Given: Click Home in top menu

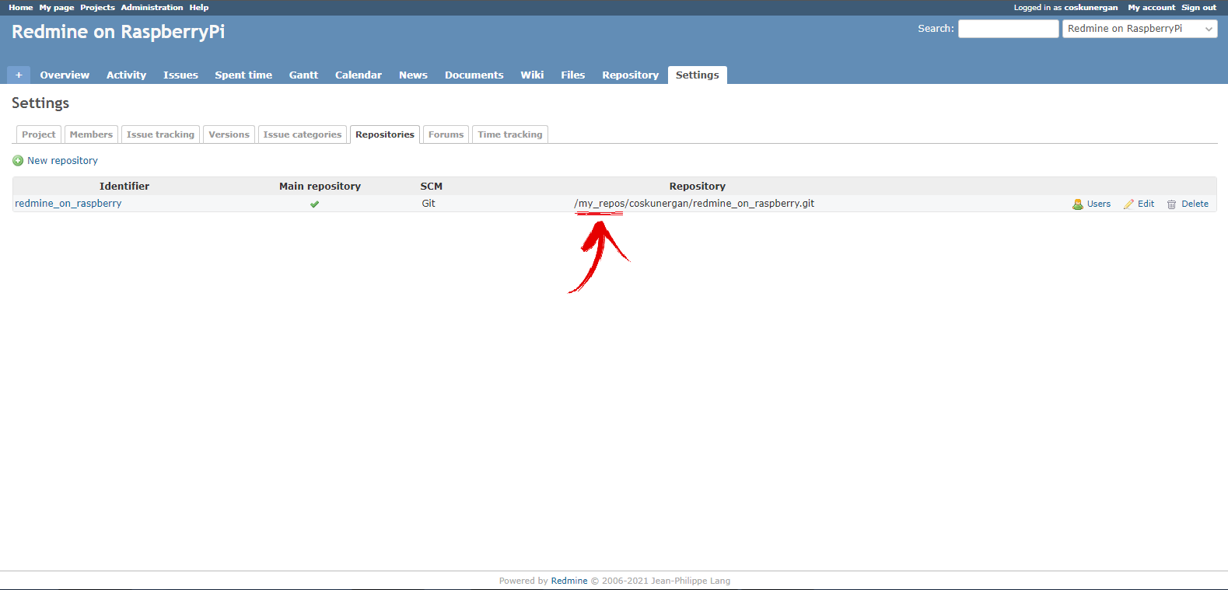Looking at the screenshot, I should [21, 8].
